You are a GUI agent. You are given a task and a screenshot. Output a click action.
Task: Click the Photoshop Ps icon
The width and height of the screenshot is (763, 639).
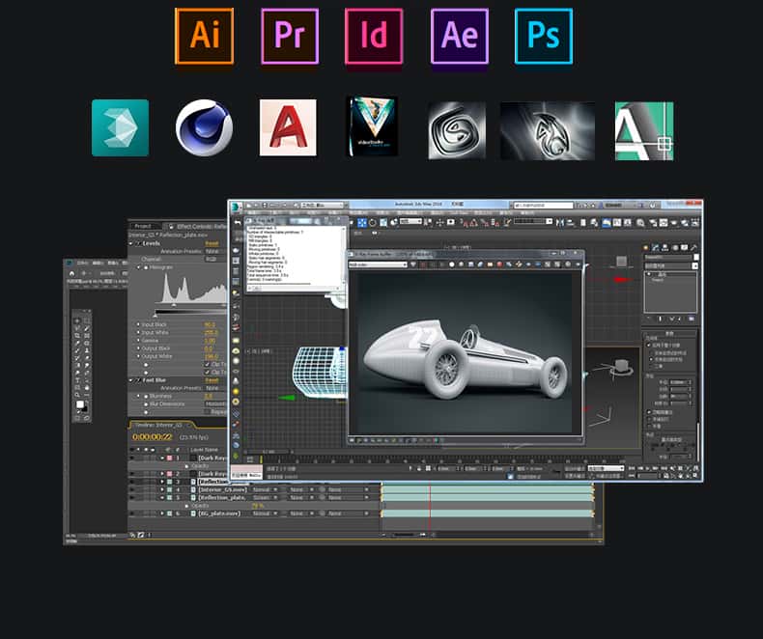544,36
